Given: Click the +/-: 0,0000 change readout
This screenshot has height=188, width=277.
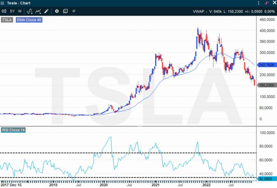Looking at the screenshot, I should point(253,12).
